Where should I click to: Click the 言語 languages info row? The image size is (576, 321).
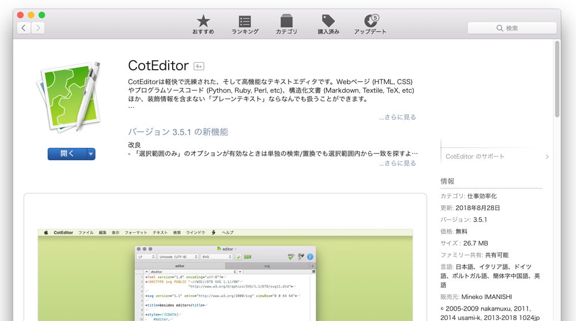(x=490, y=276)
